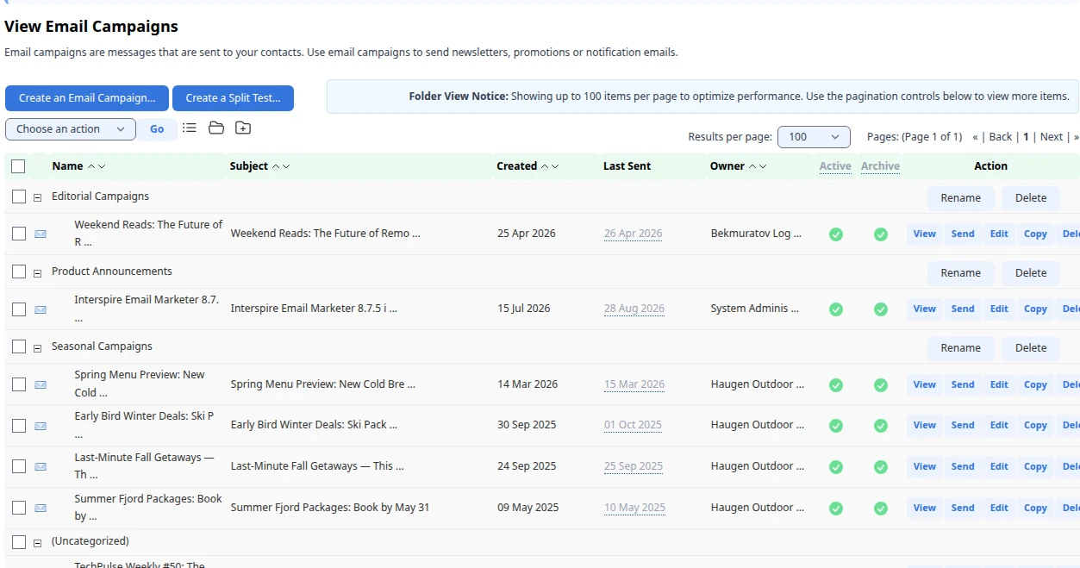Screen dimensions: 1080x568
Task: Click envelope icon for Interspire Email Marketer campaign
Action: coord(41,309)
